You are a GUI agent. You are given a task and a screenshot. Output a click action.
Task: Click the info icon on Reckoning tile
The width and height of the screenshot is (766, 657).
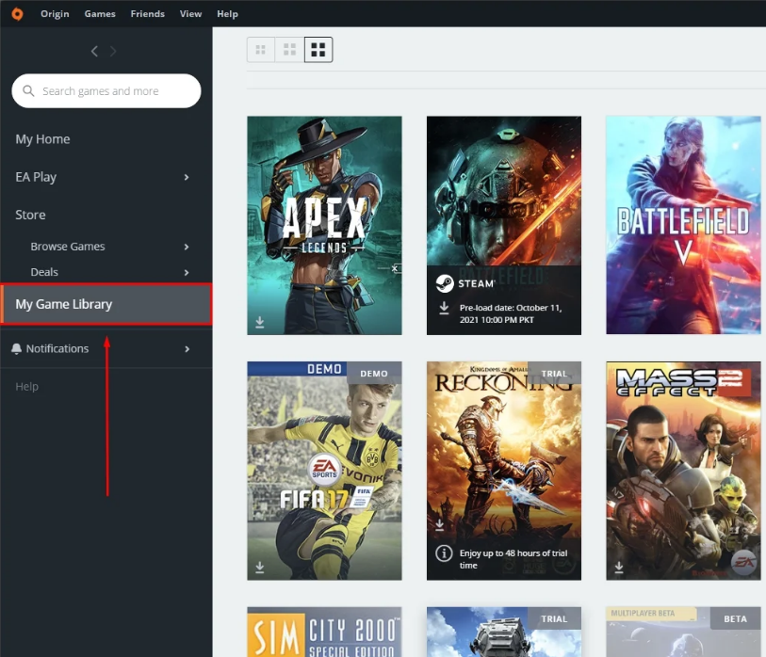(443, 553)
